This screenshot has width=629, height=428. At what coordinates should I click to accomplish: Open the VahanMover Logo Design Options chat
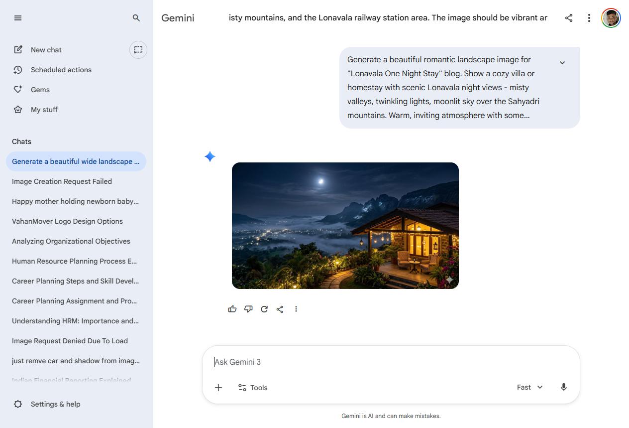click(x=67, y=221)
